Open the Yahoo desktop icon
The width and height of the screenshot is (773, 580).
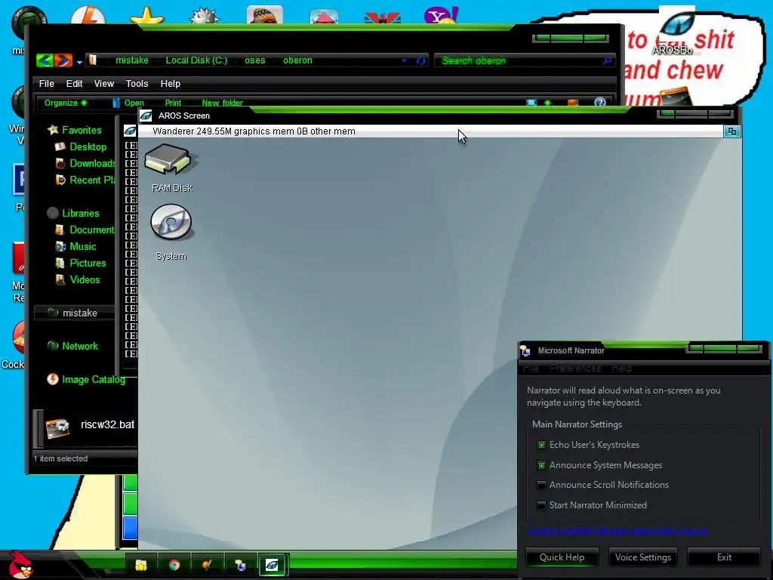point(441,15)
